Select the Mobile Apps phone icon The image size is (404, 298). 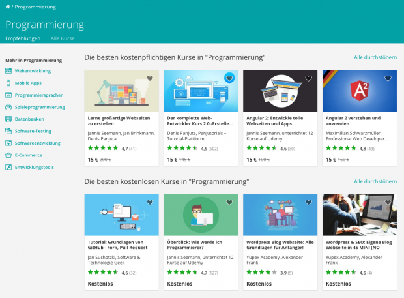click(8, 83)
